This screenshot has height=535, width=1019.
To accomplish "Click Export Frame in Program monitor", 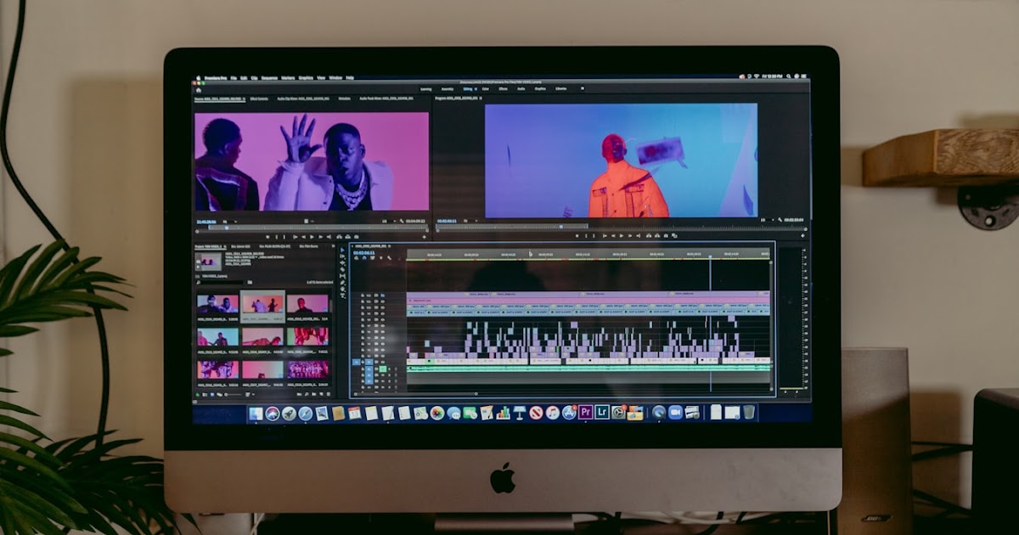I will tap(665, 236).
